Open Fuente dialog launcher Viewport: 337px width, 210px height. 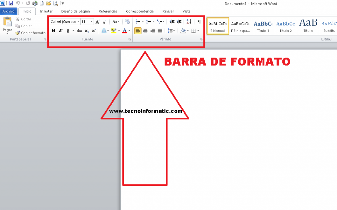click(x=130, y=39)
